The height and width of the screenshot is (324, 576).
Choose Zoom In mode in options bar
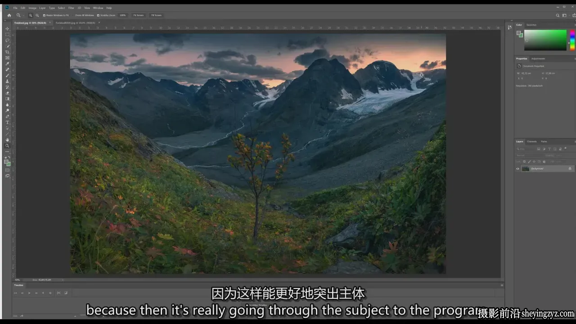[x=31, y=15]
